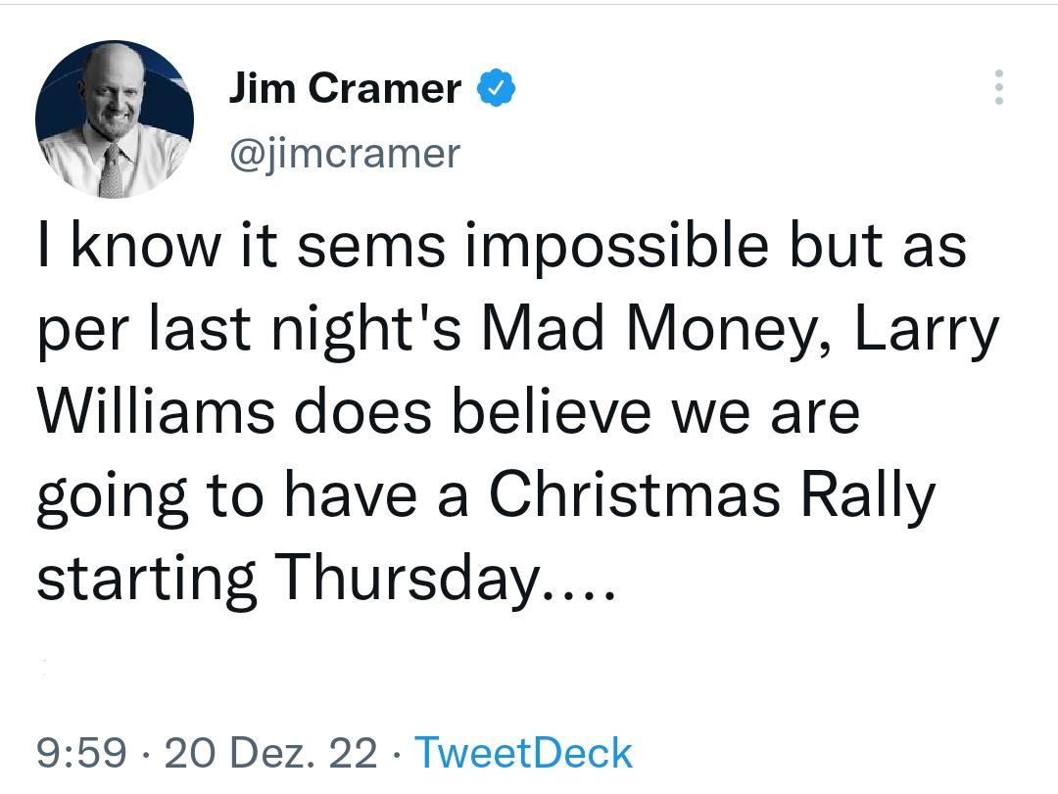Click the word "starting" in the tweet
The image size is (1058, 794).
(146, 579)
